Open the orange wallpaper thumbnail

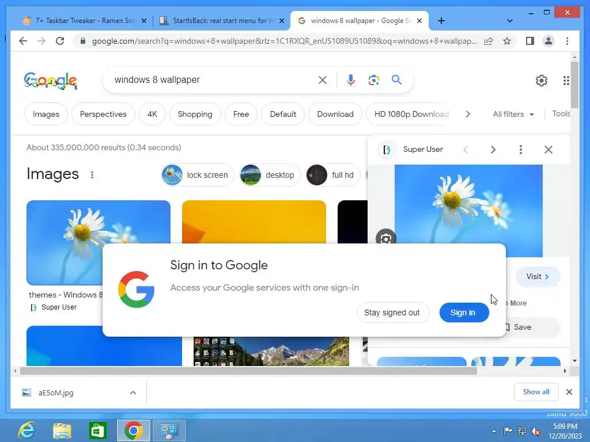[254, 222]
